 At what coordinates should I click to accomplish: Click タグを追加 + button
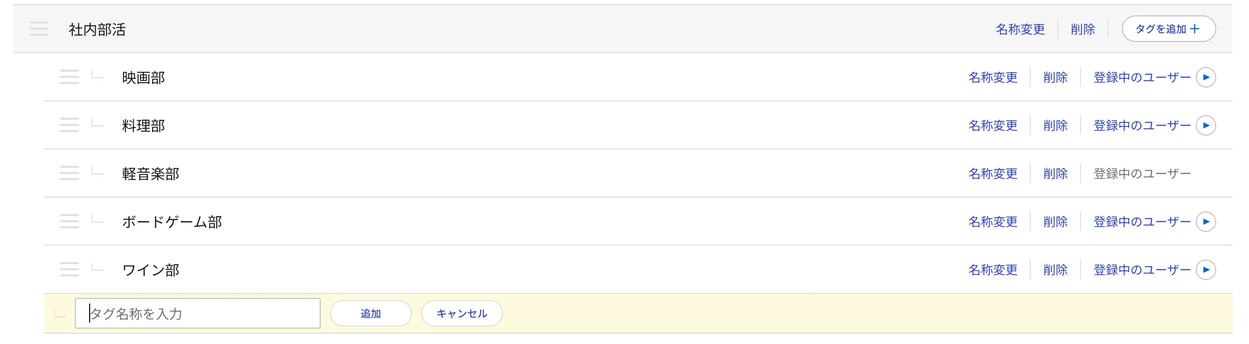tap(1169, 29)
